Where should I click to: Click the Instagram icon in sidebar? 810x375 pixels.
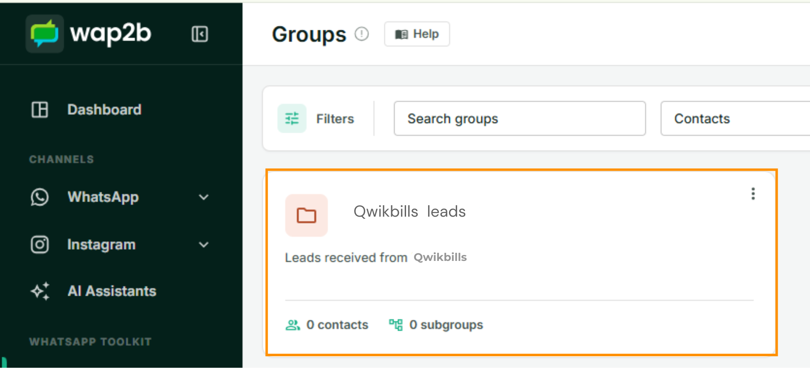coord(40,245)
